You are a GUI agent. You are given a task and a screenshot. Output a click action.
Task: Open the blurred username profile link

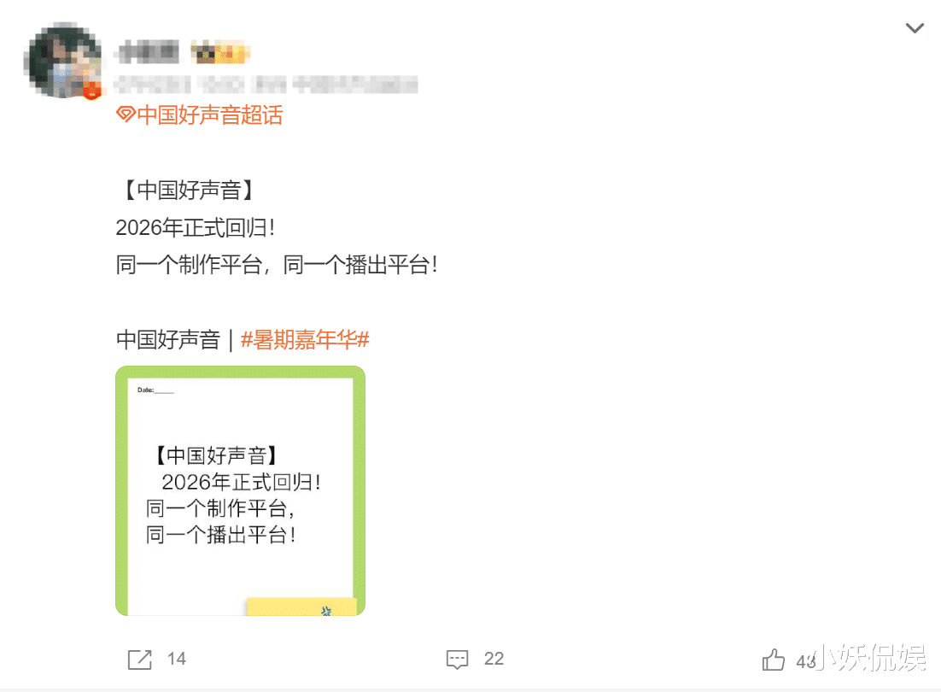click(149, 53)
